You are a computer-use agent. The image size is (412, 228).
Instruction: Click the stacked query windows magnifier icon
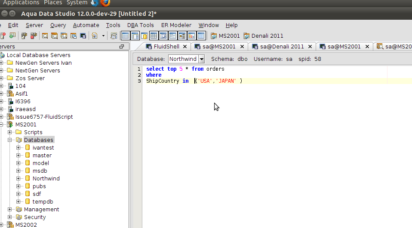coord(54,36)
